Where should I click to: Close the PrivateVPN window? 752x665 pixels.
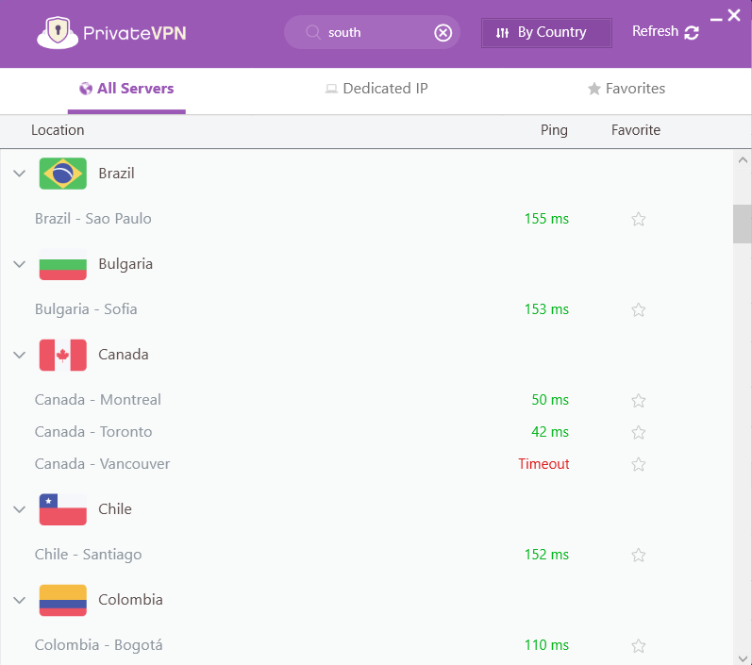(x=734, y=15)
